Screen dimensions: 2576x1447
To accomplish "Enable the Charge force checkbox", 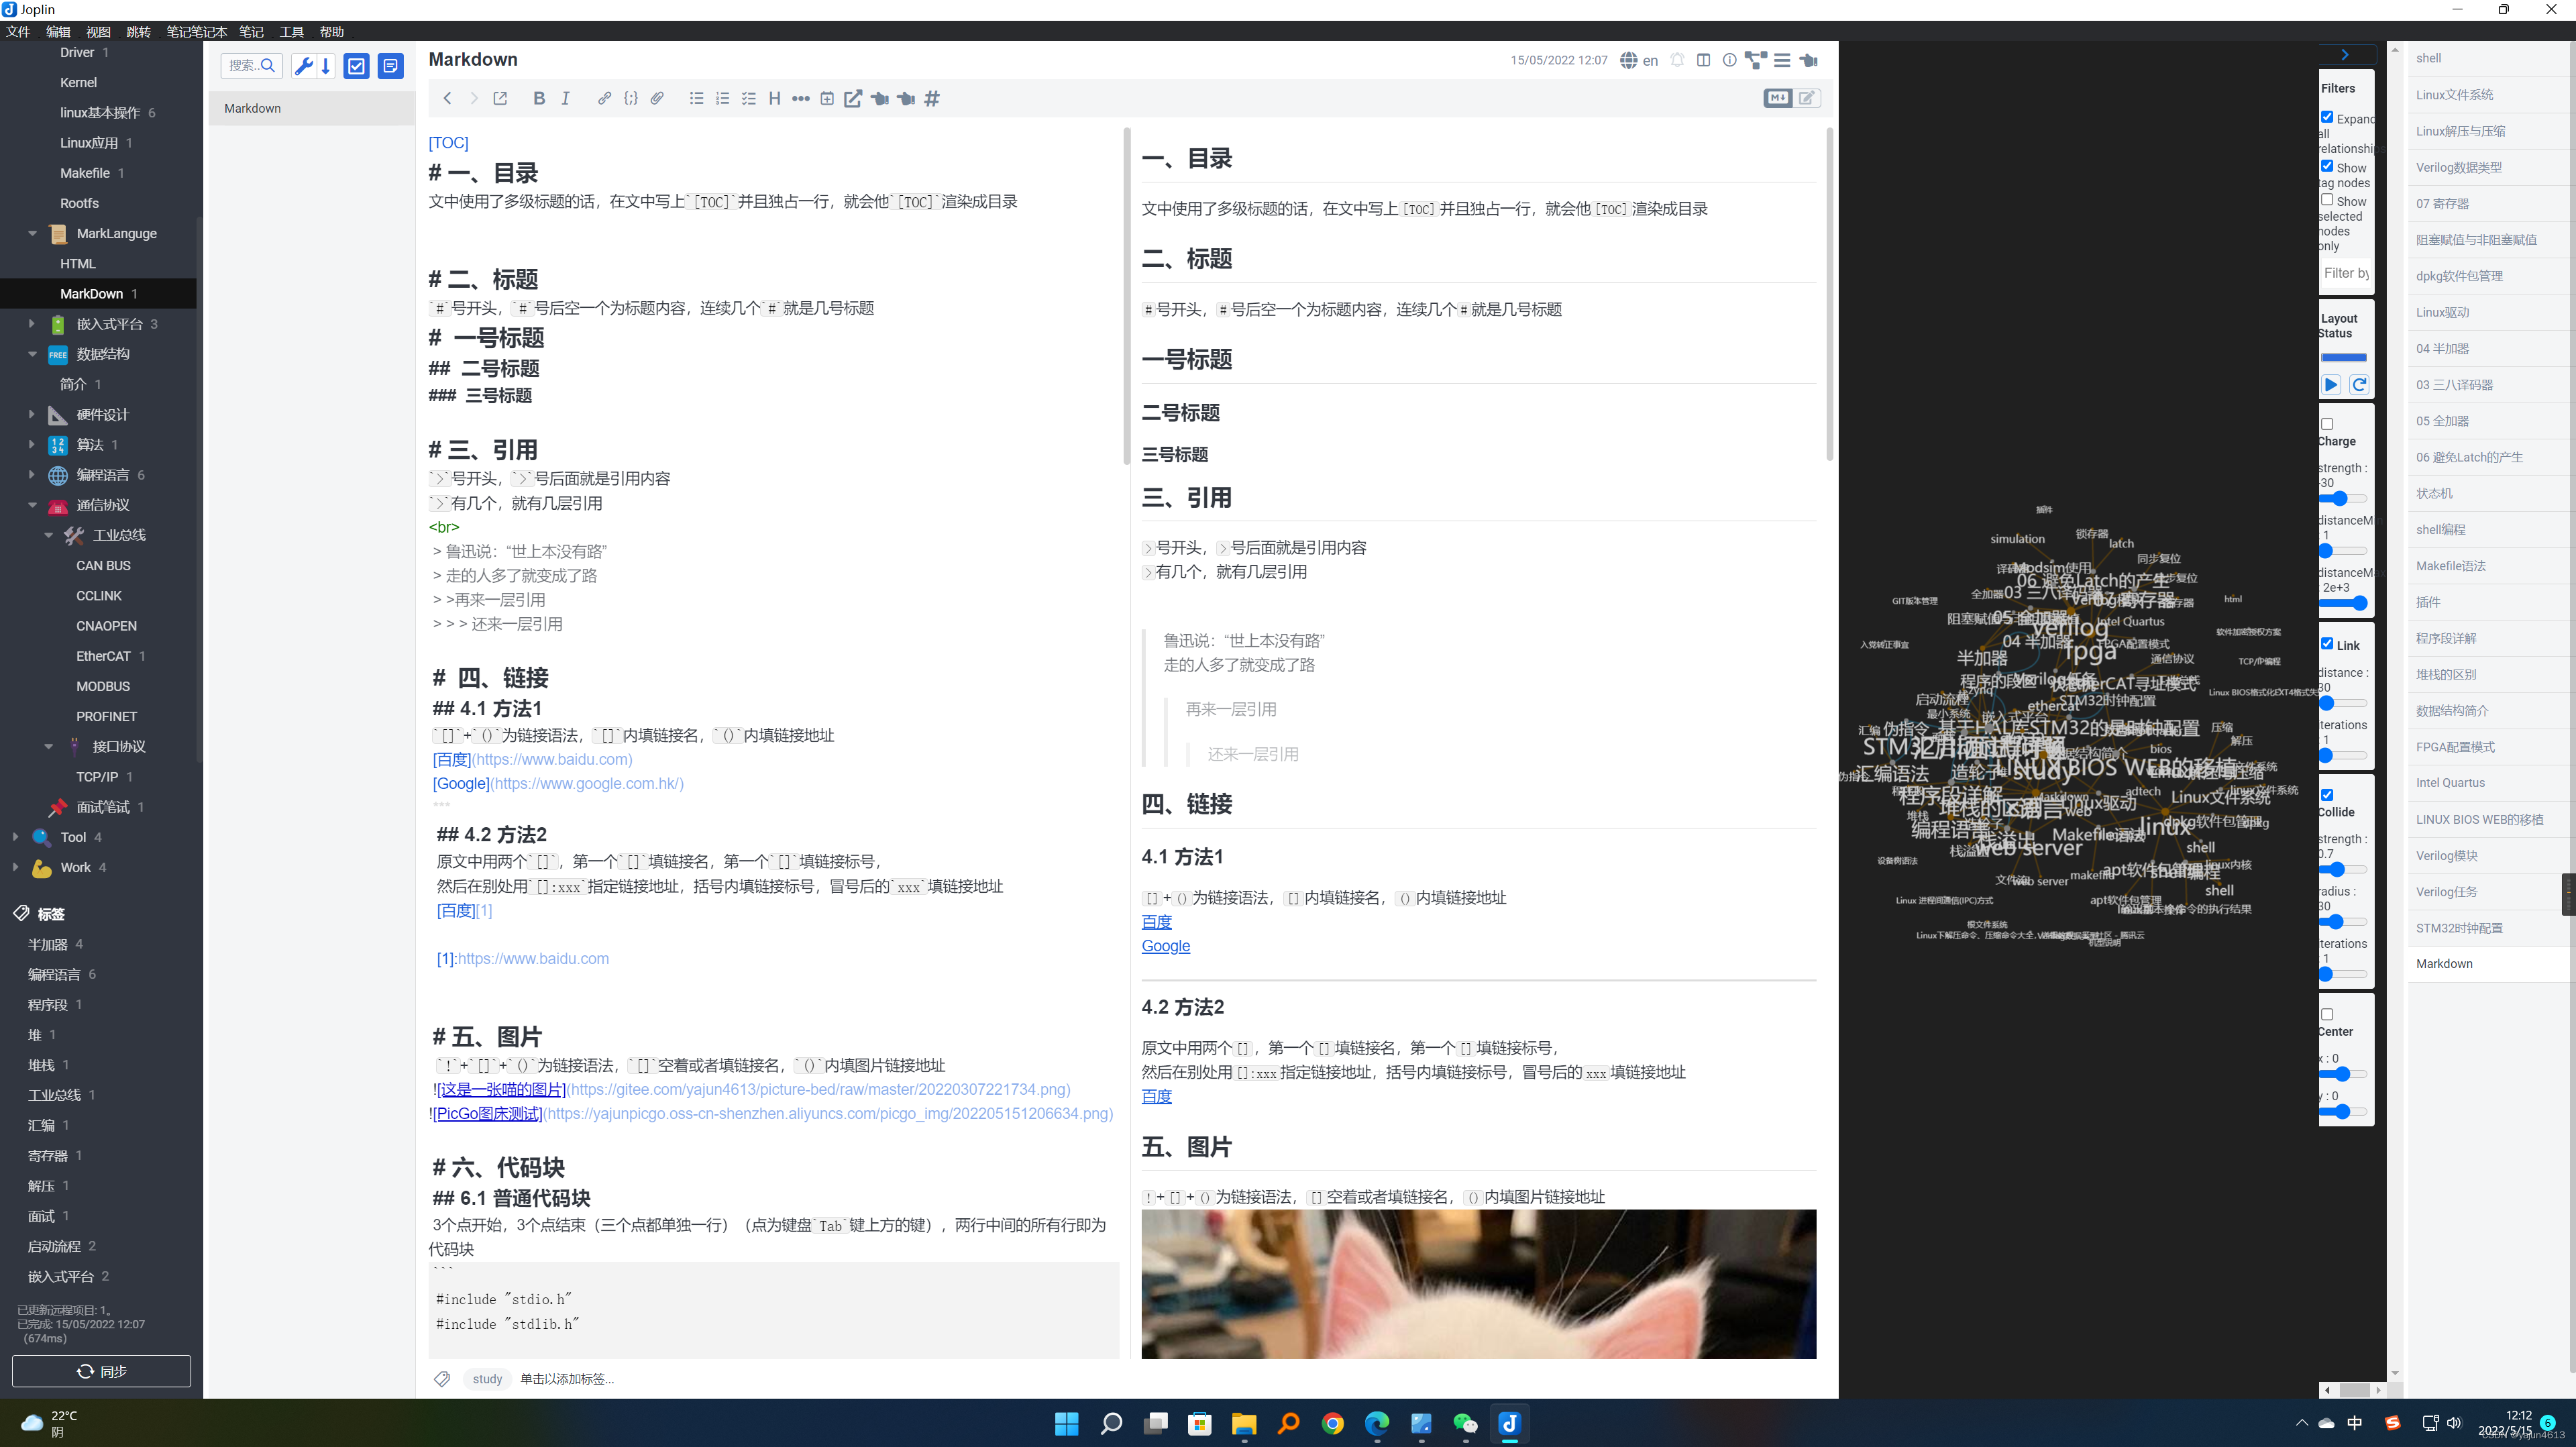I will coord(2327,423).
